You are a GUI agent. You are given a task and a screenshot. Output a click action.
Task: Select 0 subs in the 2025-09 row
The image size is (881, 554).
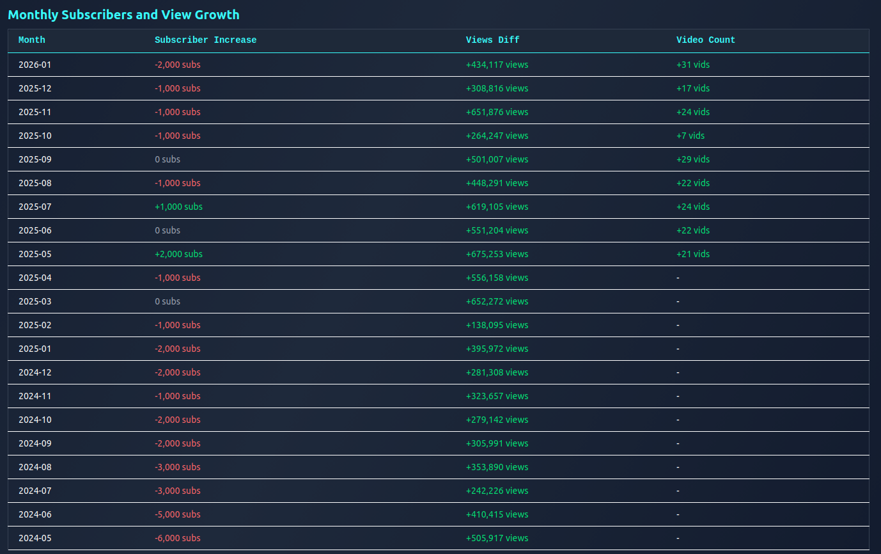point(168,159)
